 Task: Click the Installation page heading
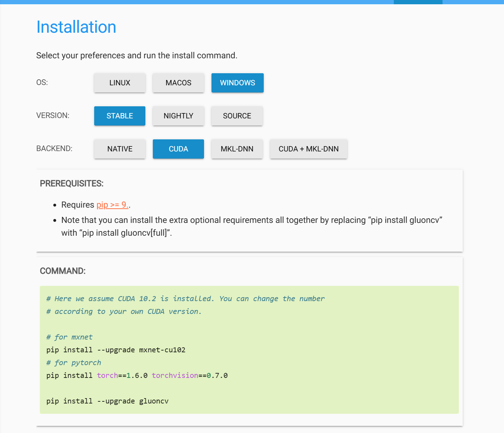pyautogui.click(x=76, y=27)
